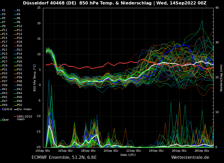Click the P18 legend entry

(20, 42)
